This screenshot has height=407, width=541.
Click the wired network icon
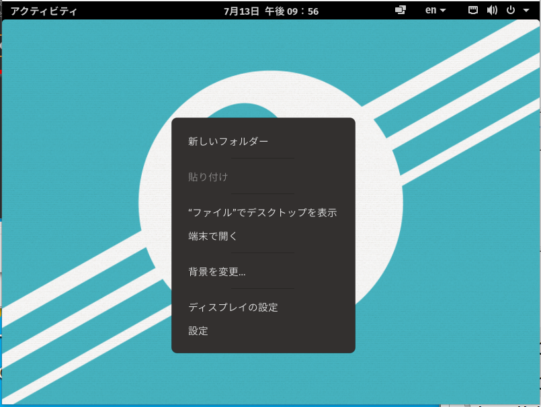(x=473, y=10)
